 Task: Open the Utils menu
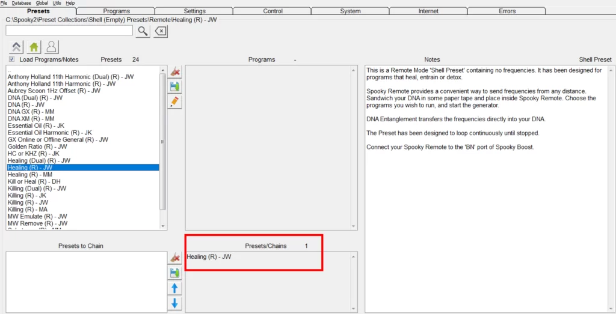(x=58, y=3)
